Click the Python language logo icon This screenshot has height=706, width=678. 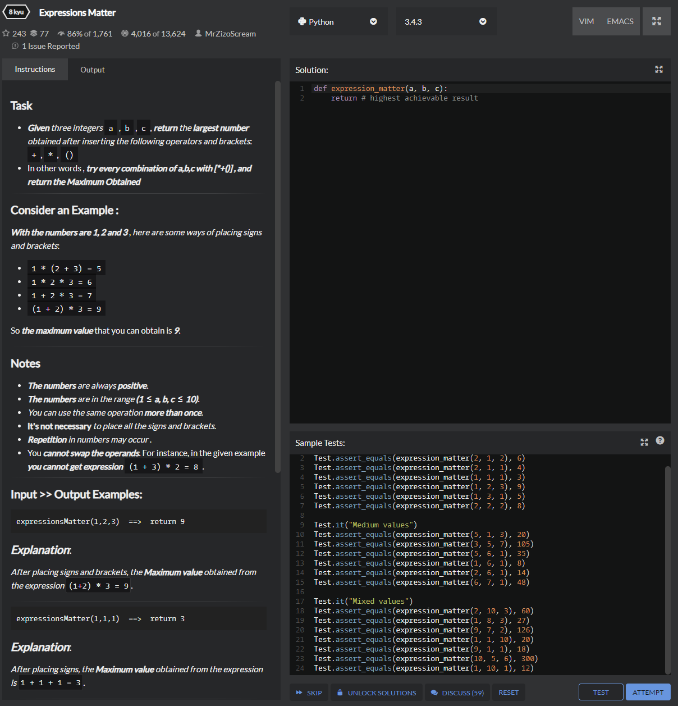(x=302, y=21)
